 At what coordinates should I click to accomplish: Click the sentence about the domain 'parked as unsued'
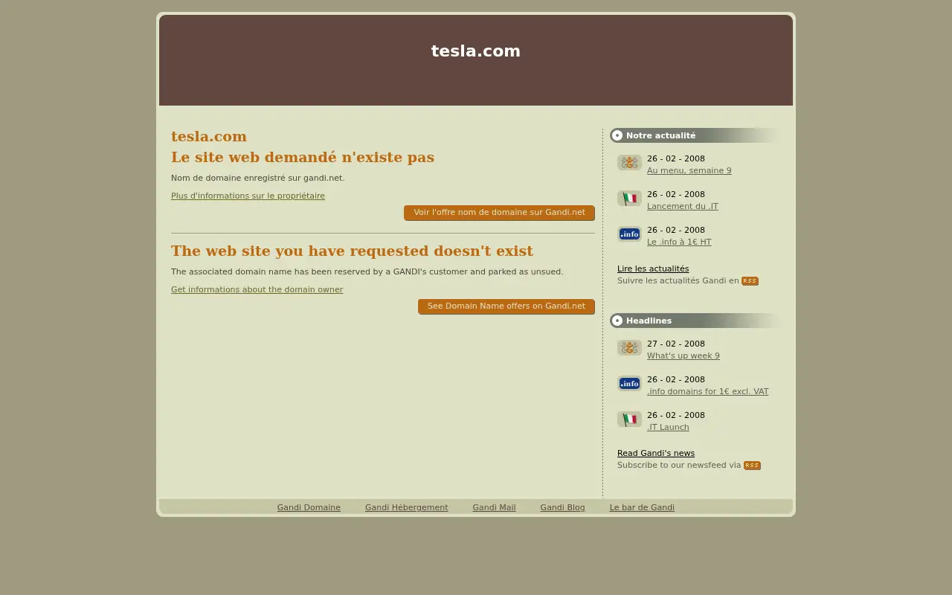367,272
